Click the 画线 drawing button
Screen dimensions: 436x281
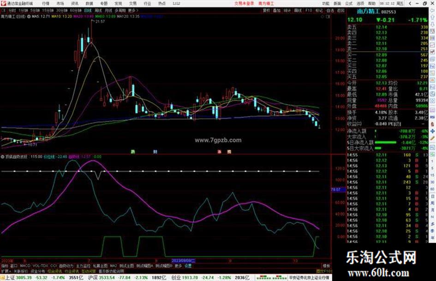click(x=298, y=10)
